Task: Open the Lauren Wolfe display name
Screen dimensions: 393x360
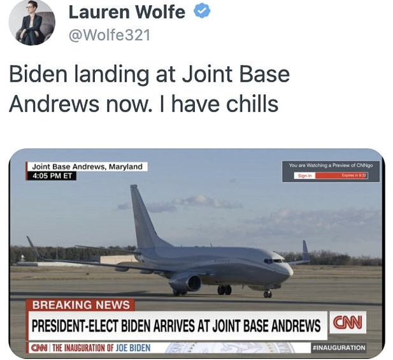Action: (x=127, y=11)
